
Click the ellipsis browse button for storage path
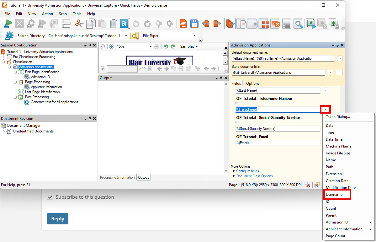click(339, 73)
